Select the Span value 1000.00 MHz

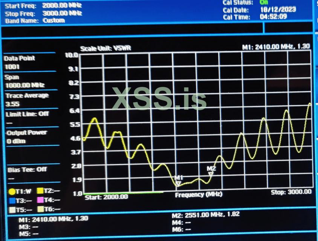click(x=25, y=85)
